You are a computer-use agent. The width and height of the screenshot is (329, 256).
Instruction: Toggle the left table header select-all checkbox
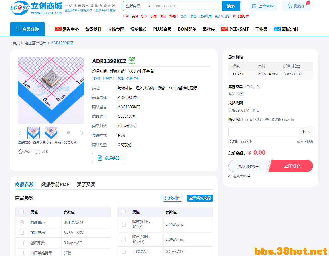pos(22,212)
